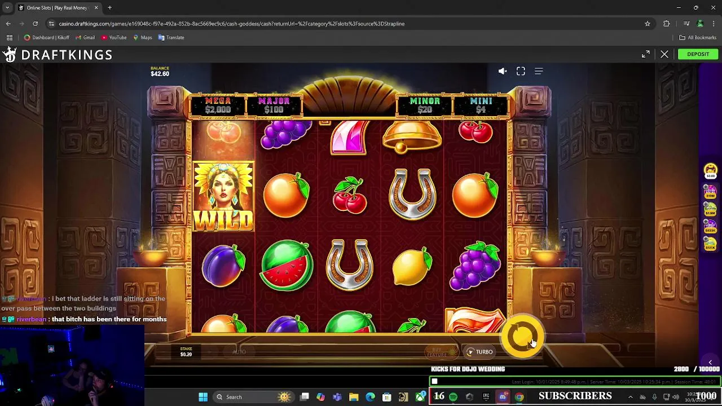722x406 pixels.
Task: View the Major $100 jackpot
Action: pos(274,105)
